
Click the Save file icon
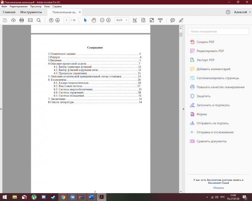(x=5, y=20)
